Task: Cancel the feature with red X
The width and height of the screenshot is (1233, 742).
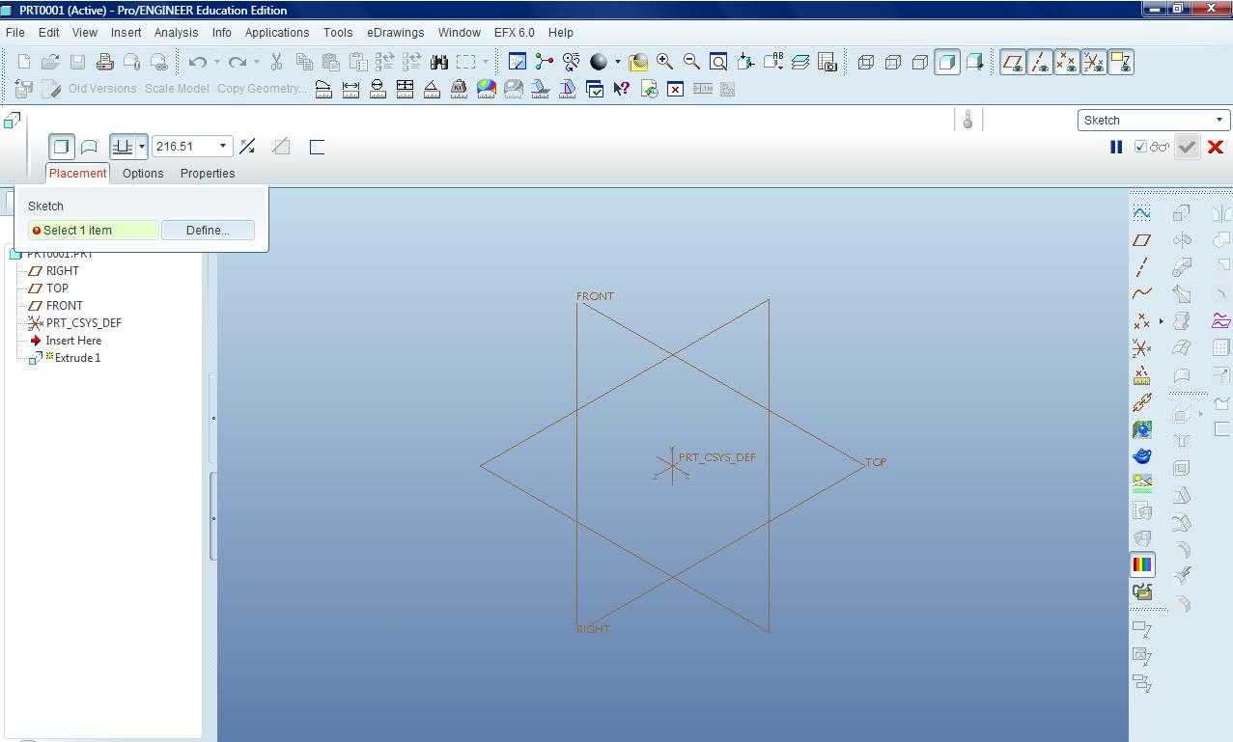Action: click(1216, 147)
